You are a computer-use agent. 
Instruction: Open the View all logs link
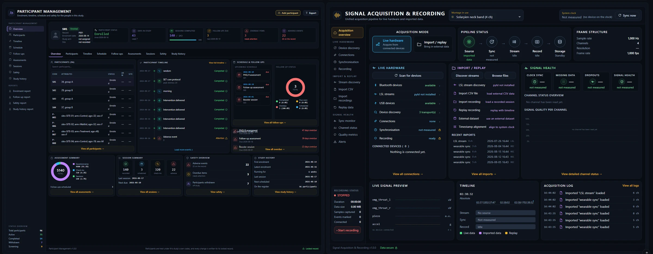[630, 186]
